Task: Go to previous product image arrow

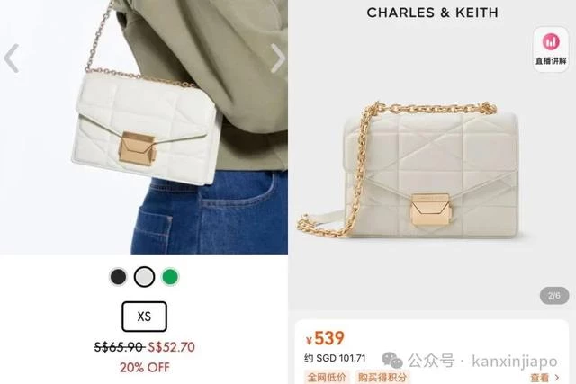Action: tap(11, 58)
